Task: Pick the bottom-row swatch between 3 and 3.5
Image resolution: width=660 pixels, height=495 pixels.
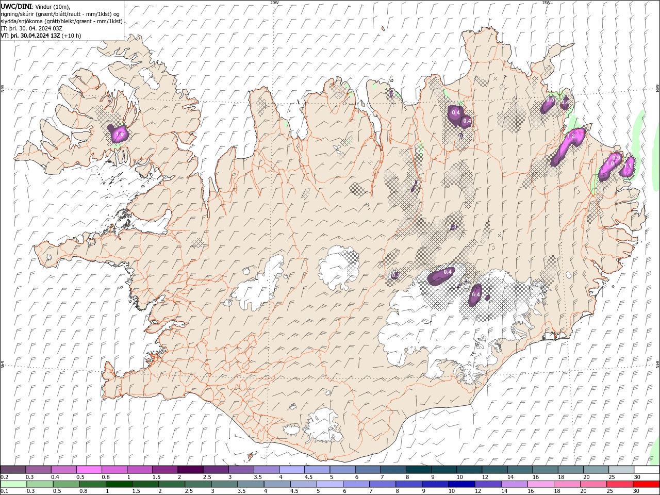Action: point(224,484)
